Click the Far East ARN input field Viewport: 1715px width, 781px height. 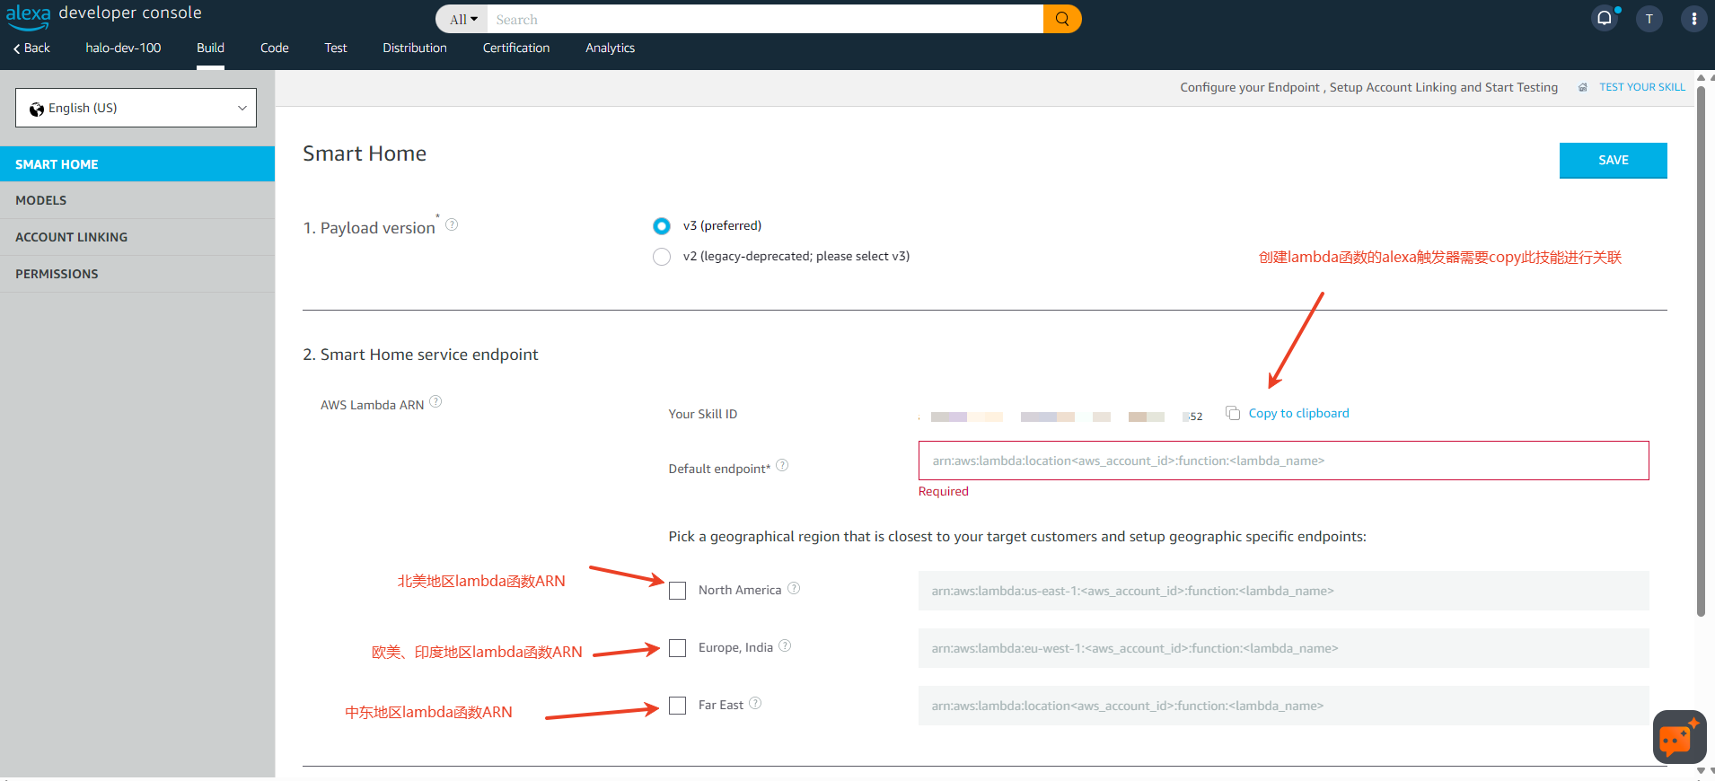[1284, 706]
